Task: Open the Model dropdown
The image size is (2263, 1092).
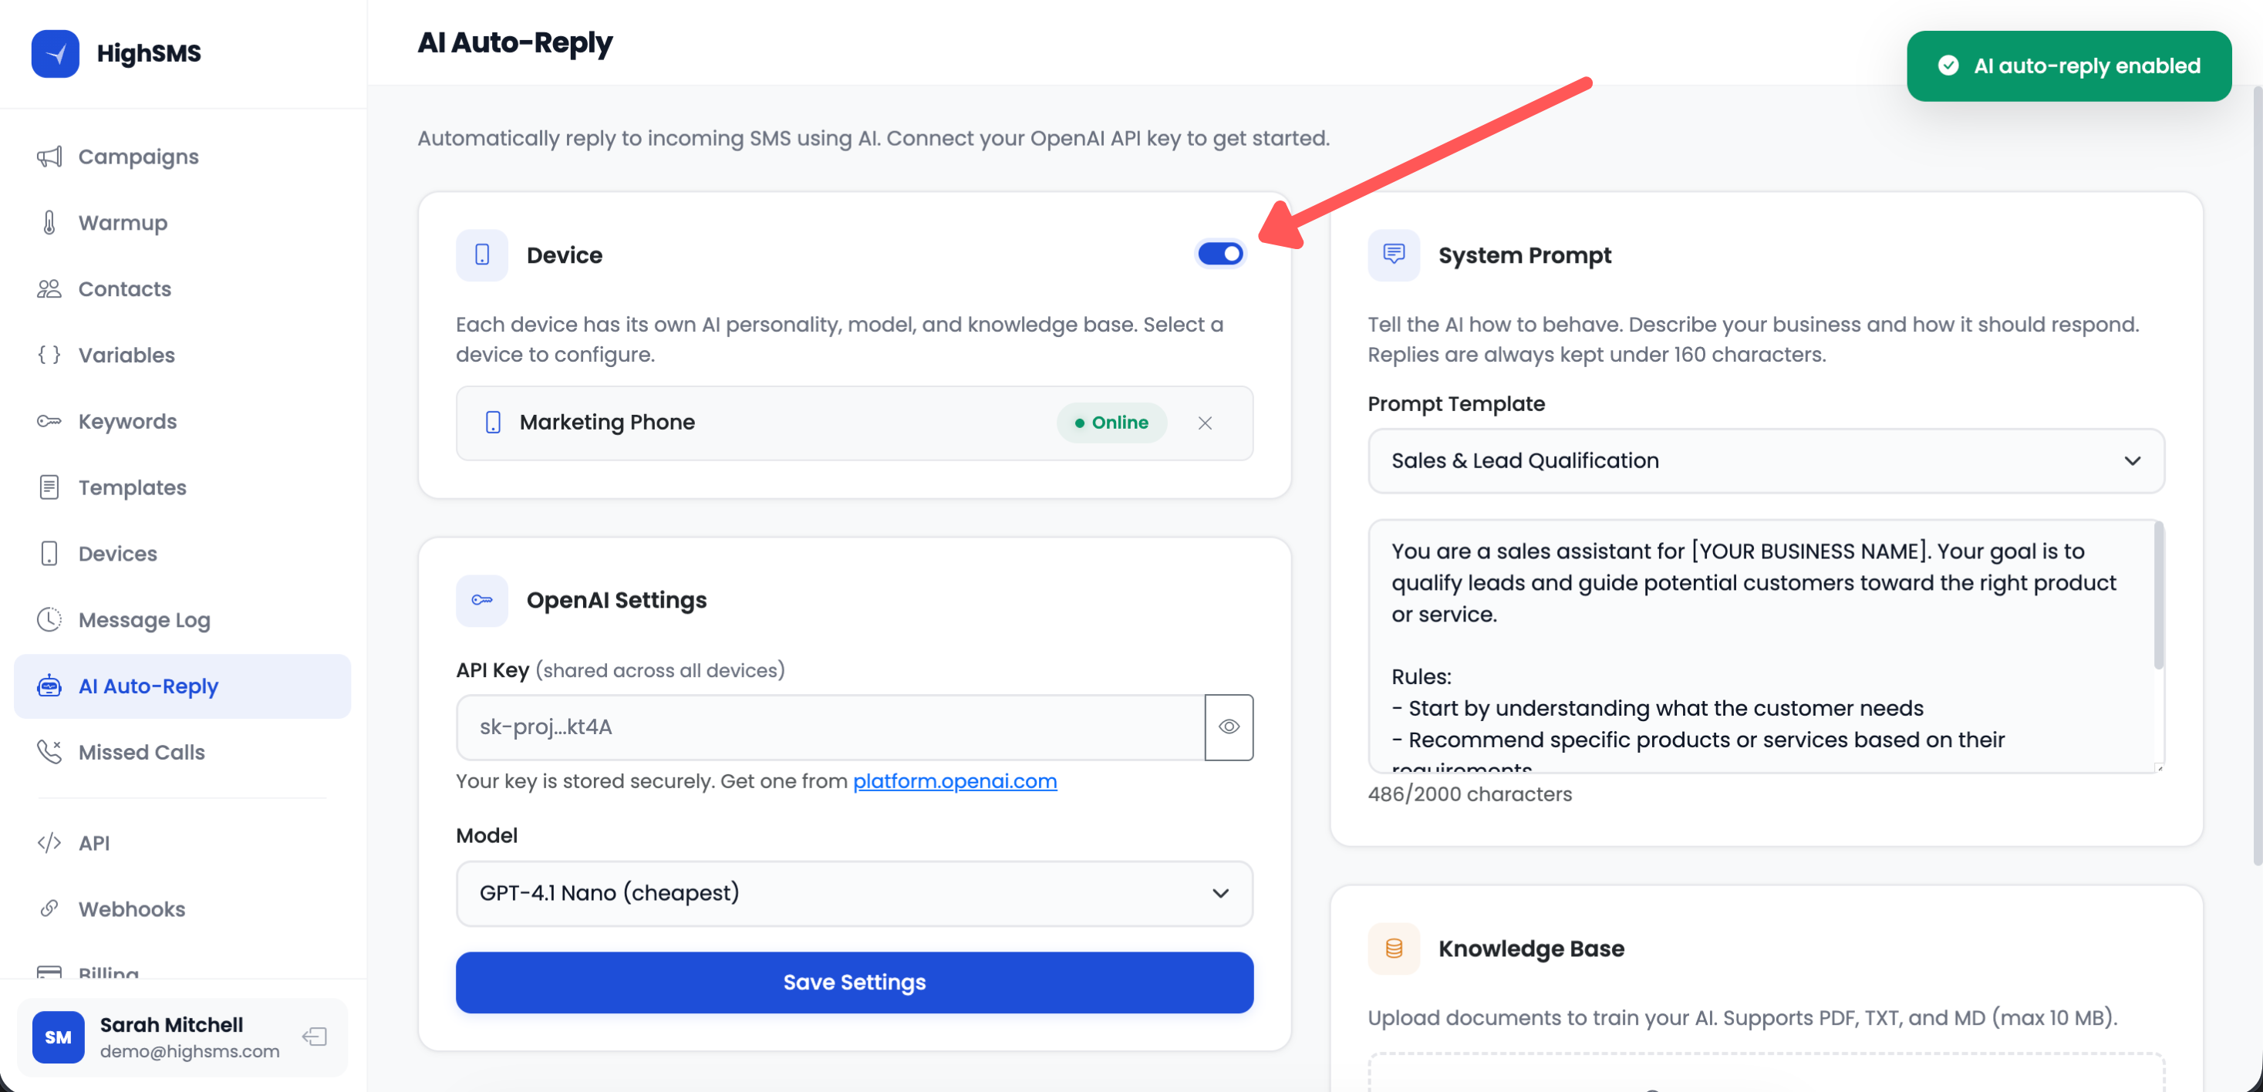Action: (854, 892)
